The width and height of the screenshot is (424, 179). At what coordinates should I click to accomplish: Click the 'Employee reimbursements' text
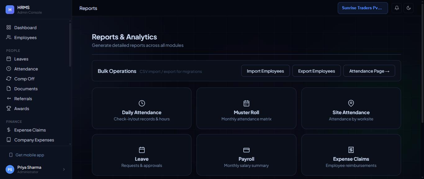coord(351,165)
